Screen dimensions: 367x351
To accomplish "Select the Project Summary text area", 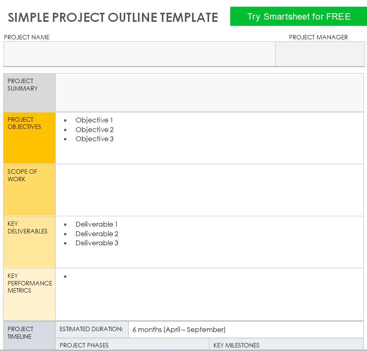I will (x=210, y=92).
